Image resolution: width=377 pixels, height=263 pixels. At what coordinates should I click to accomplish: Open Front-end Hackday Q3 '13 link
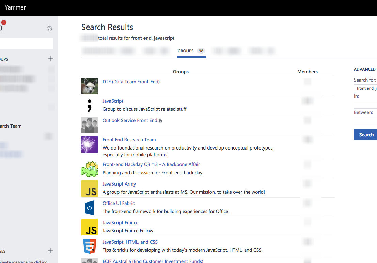click(x=151, y=164)
